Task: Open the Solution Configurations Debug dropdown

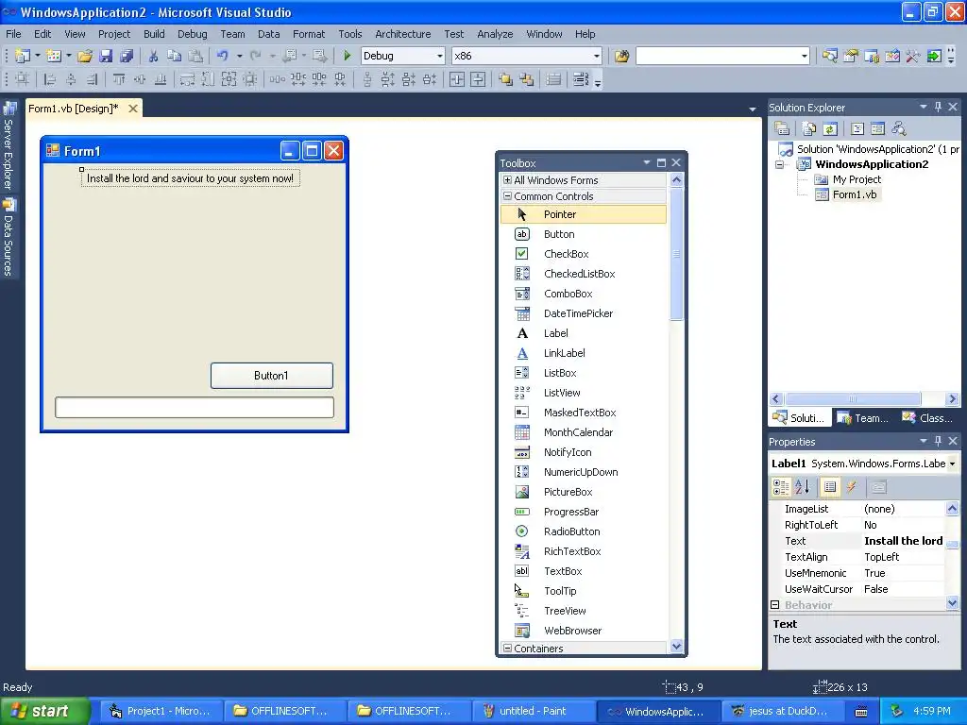Action: pyautogui.click(x=439, y=56)
